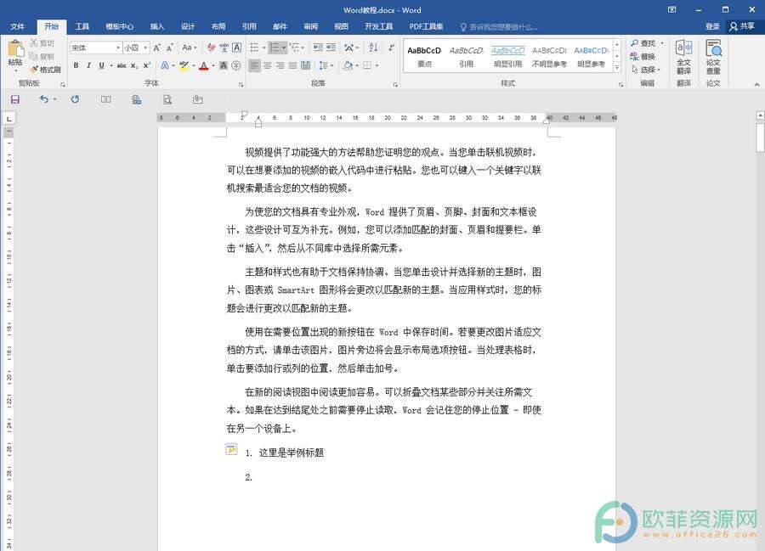Apply strikethrough (abc) formatting
This screenshot has width=765, height=551.
coord(122,65)
